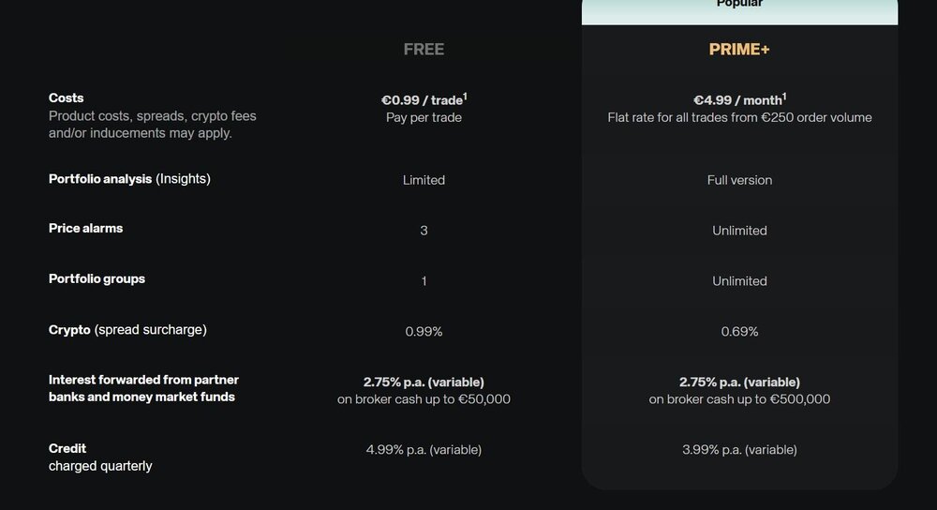Click the 4.99% p.a. credit rate
Screen dimensions: 937x510
pyautogui.click(x=424, y=450)
